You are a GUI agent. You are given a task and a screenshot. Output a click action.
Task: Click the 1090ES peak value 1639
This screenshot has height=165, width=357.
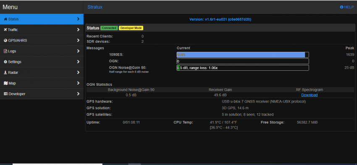[350, 55]
